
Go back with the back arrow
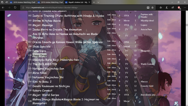[3, 8]
